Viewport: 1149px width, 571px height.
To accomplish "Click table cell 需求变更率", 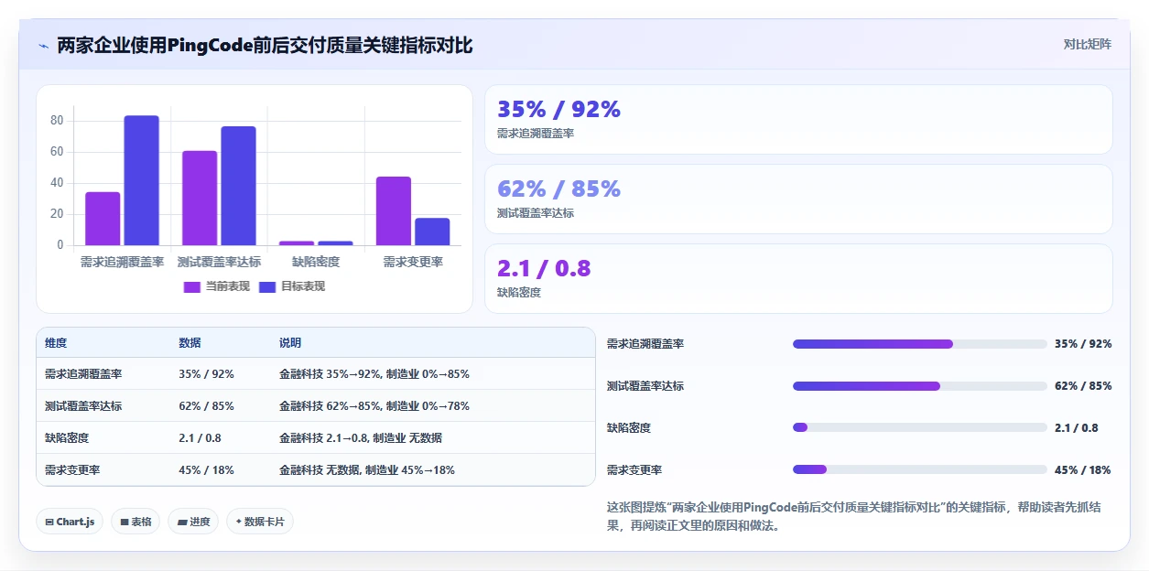I will pos(72,470).
